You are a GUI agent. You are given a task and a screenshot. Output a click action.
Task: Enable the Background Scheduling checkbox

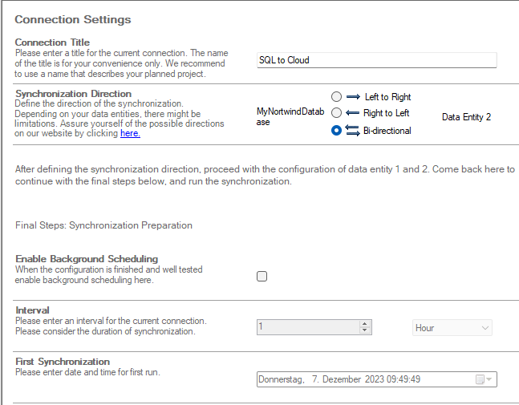pyautogui.click(x=262, y=277)
